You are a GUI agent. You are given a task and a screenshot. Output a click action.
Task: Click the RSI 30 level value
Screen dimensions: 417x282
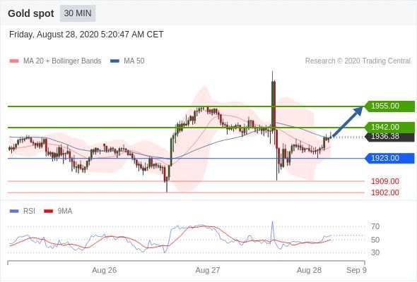tap(375, 252)
